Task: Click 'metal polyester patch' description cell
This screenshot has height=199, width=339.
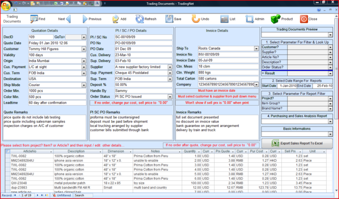Action: pyautogui.click(x=78, y=183)
